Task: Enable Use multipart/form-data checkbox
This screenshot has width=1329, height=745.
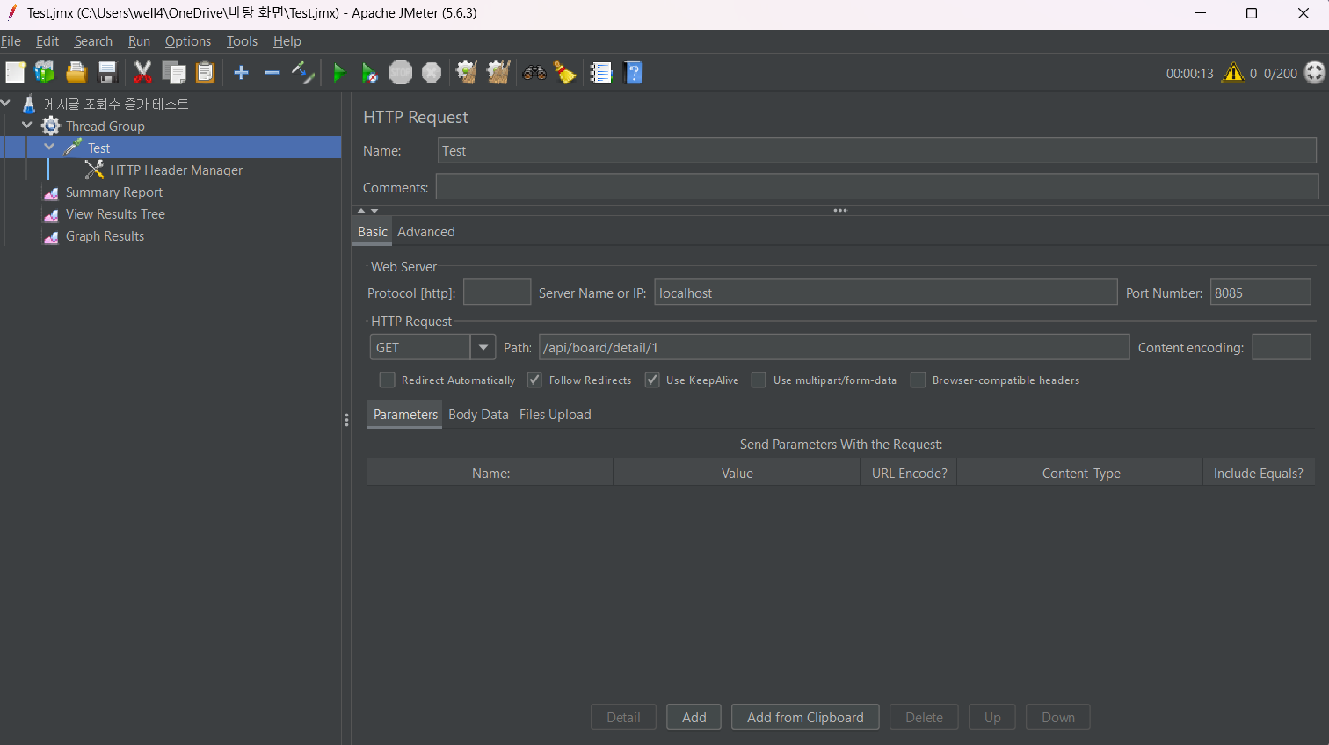Action: 759,380
